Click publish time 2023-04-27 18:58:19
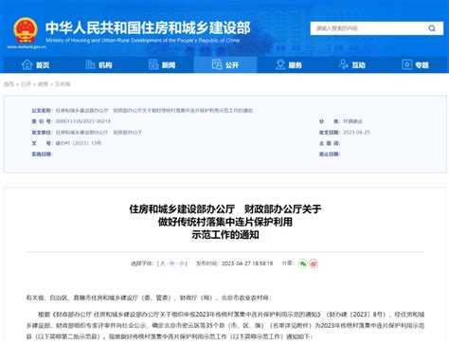 247,263
